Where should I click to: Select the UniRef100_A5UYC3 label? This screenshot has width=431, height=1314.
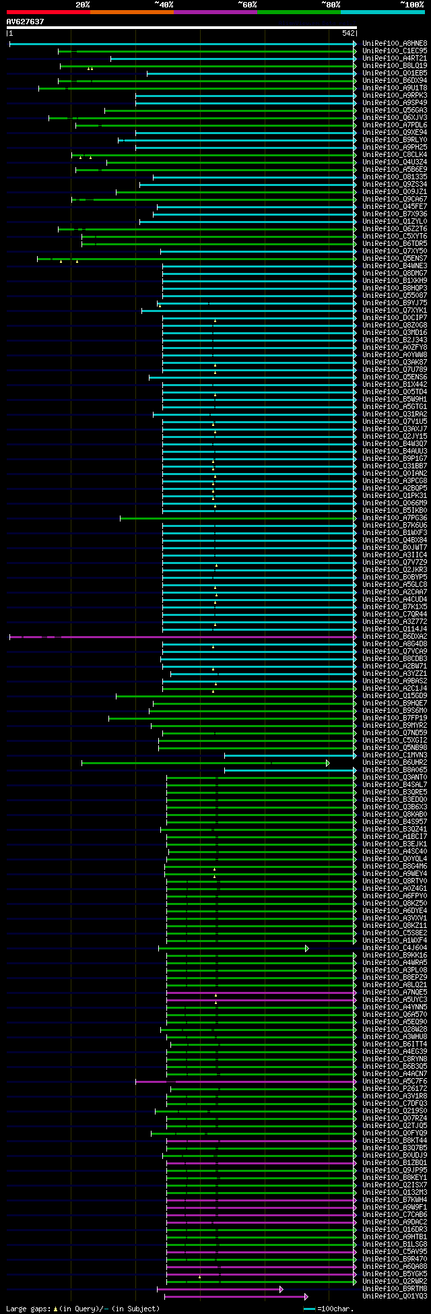pos(395,999)
